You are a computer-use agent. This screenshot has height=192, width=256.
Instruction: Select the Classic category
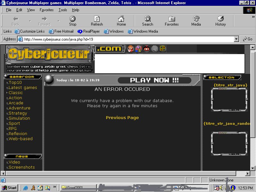coord(16,93)
